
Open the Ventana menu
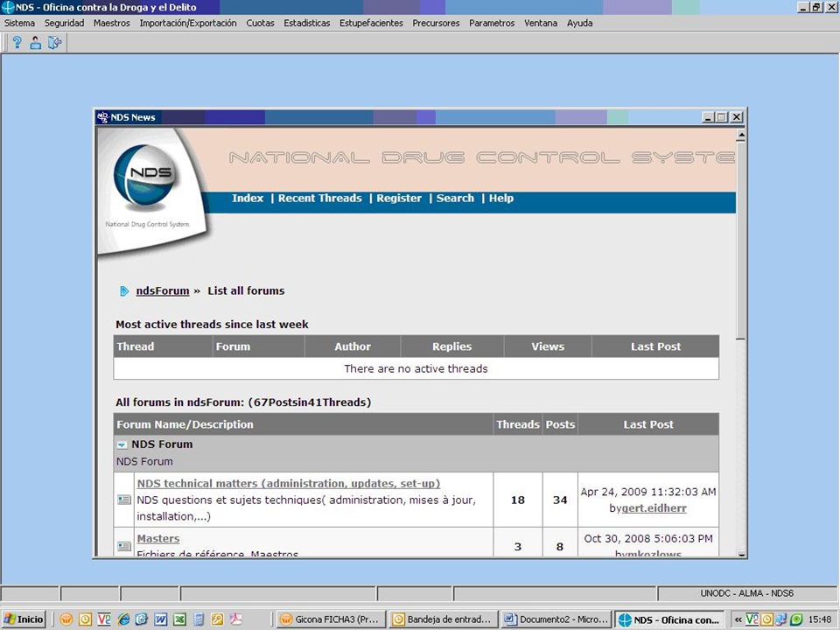541,23
